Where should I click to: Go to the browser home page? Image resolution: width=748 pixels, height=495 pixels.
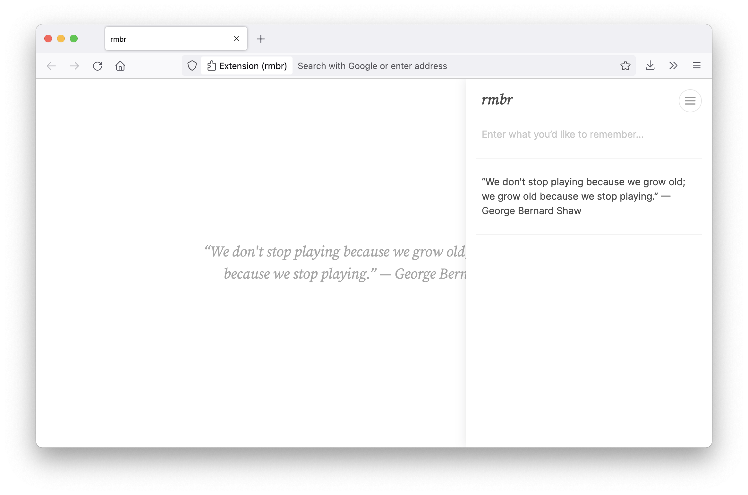(x=120, y=66)
